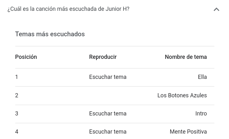Click position number 1 in the table
The image size is (229, 139).
coord(17,77)
